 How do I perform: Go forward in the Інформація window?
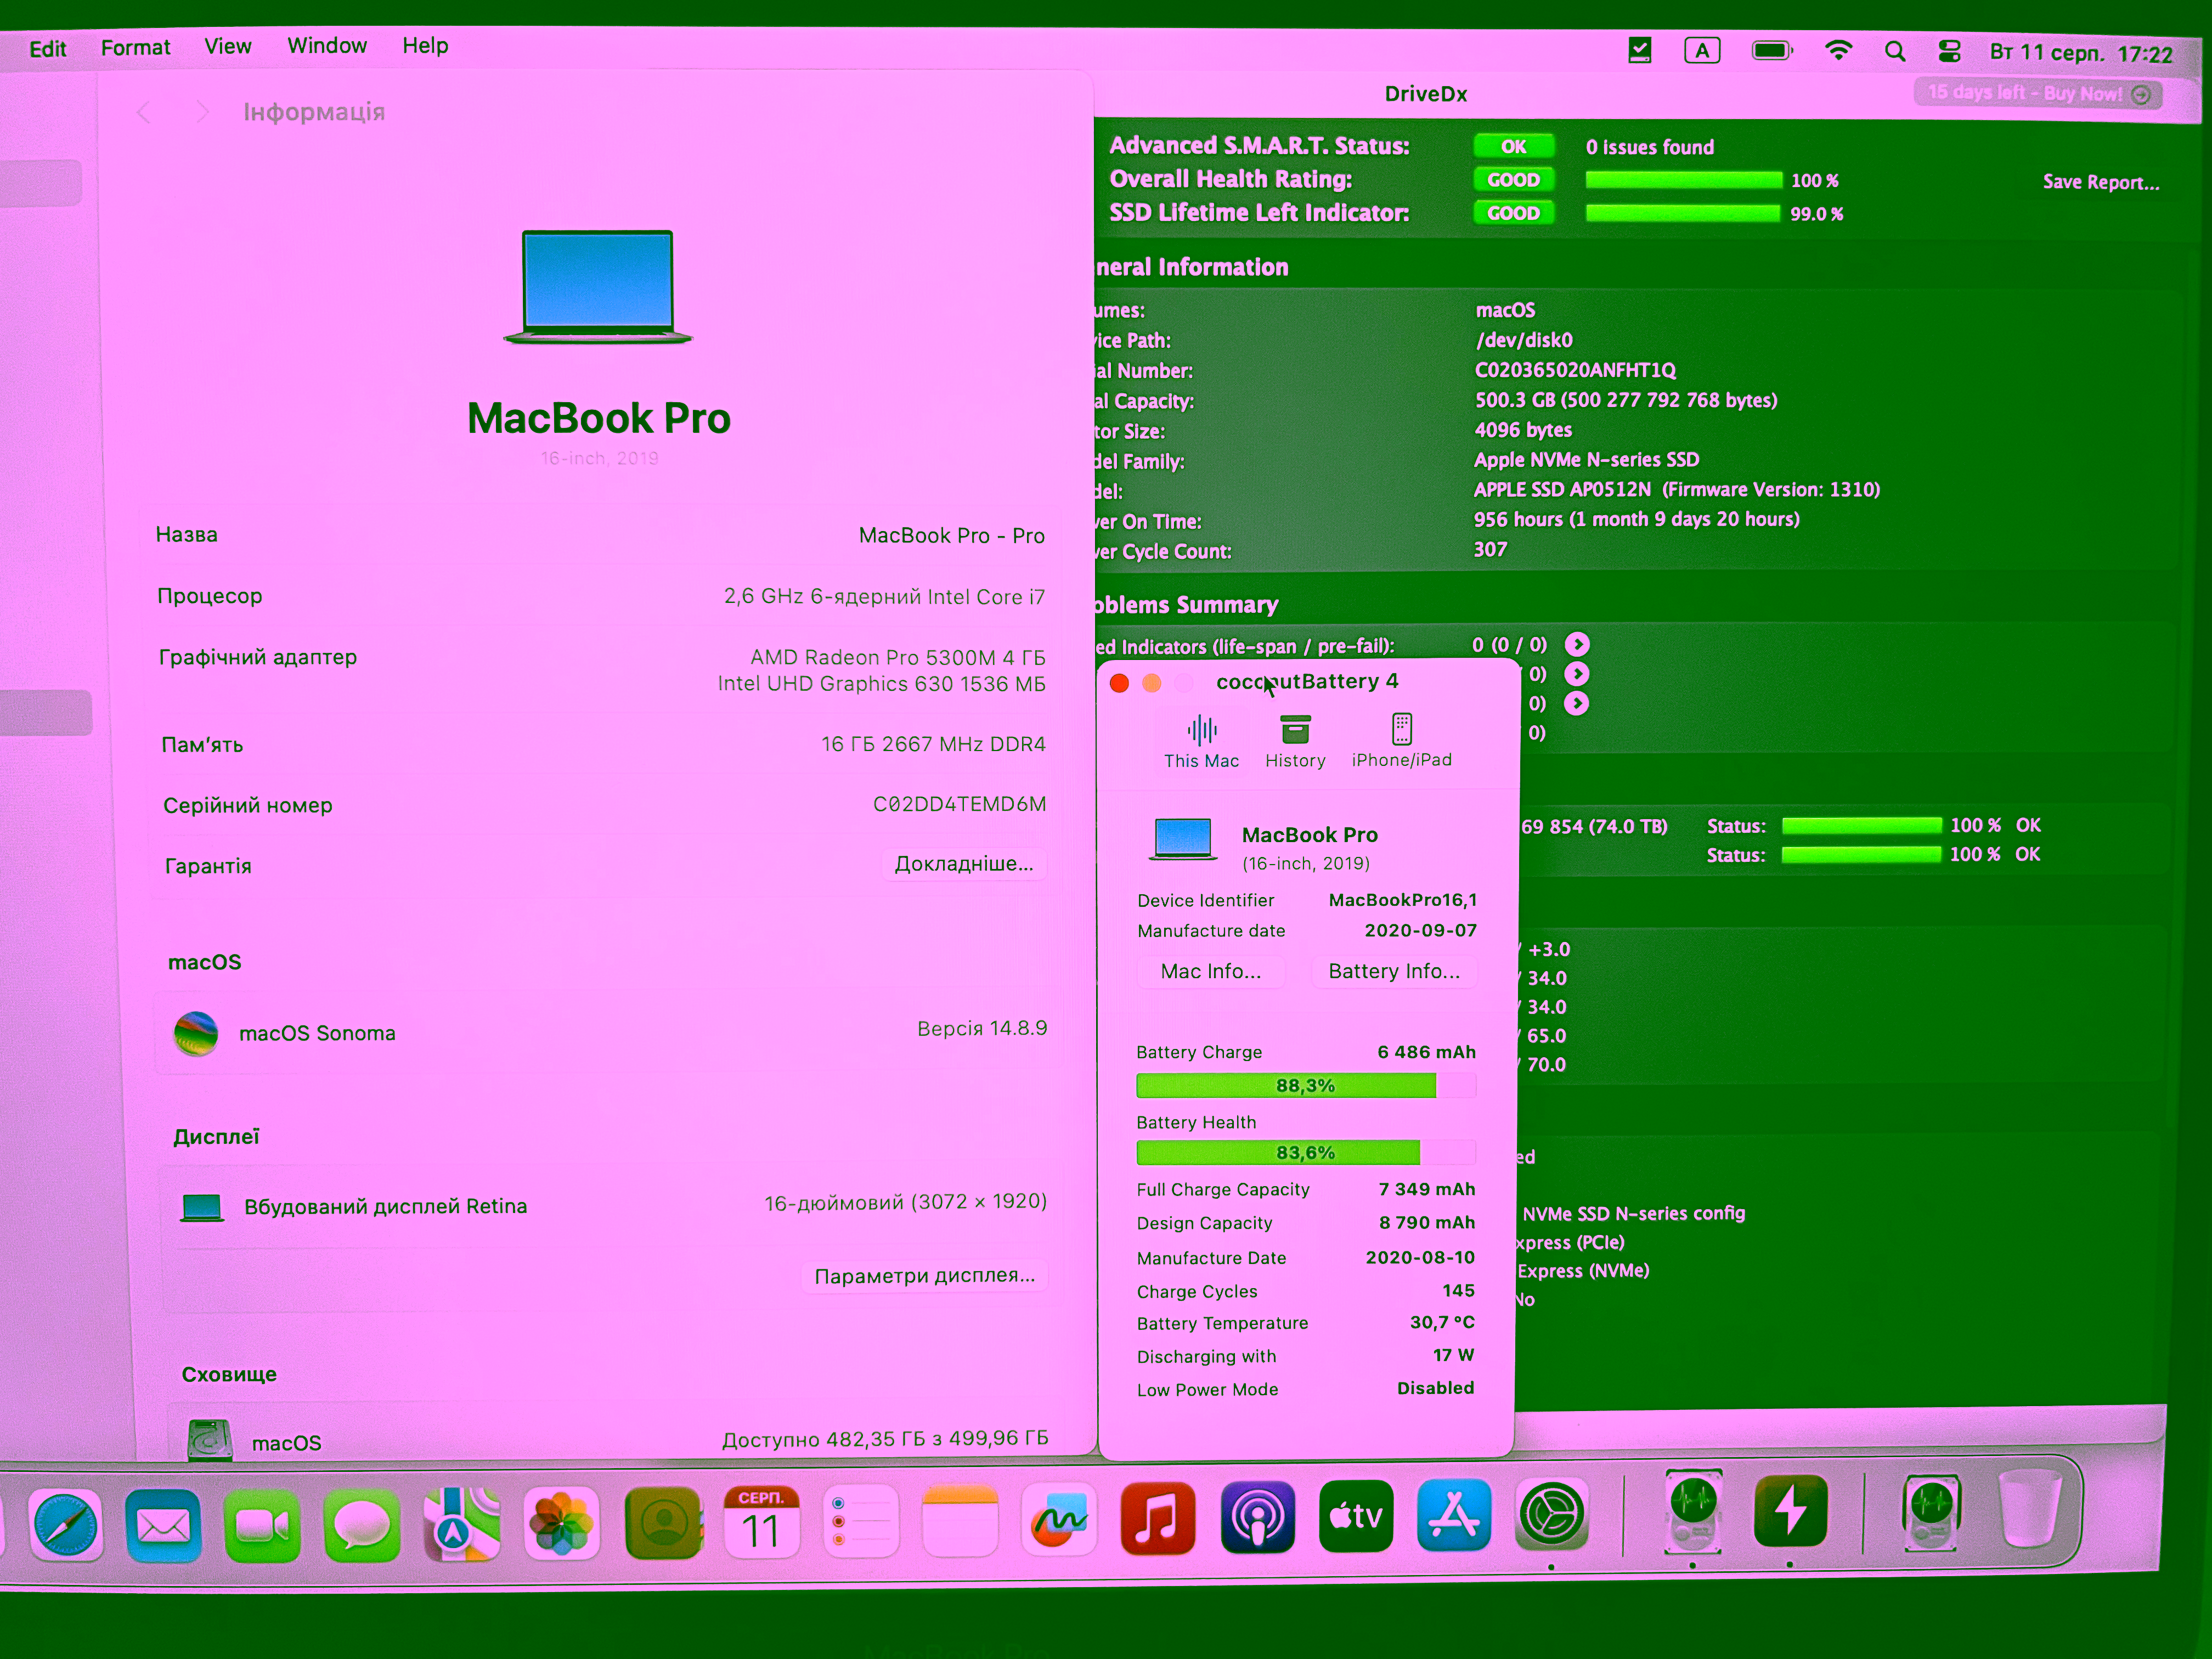coord(202,112)
